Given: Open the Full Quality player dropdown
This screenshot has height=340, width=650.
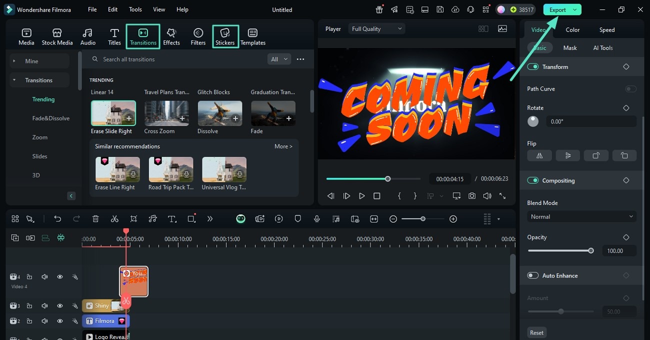Looking at the screenshot, I should pos(376,29).
